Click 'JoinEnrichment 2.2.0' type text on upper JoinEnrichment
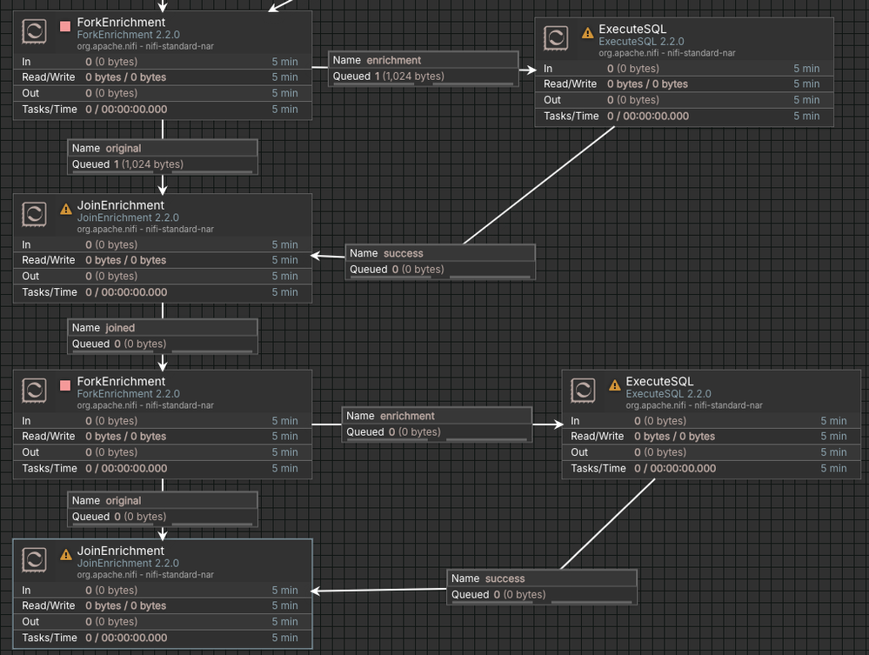The image size is (869, 655). (x=128, y=217)
